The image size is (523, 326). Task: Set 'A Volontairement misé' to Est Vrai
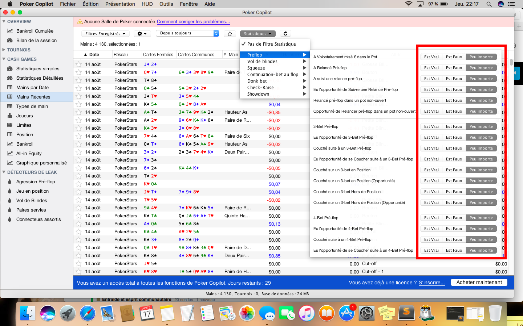[431, 57]
